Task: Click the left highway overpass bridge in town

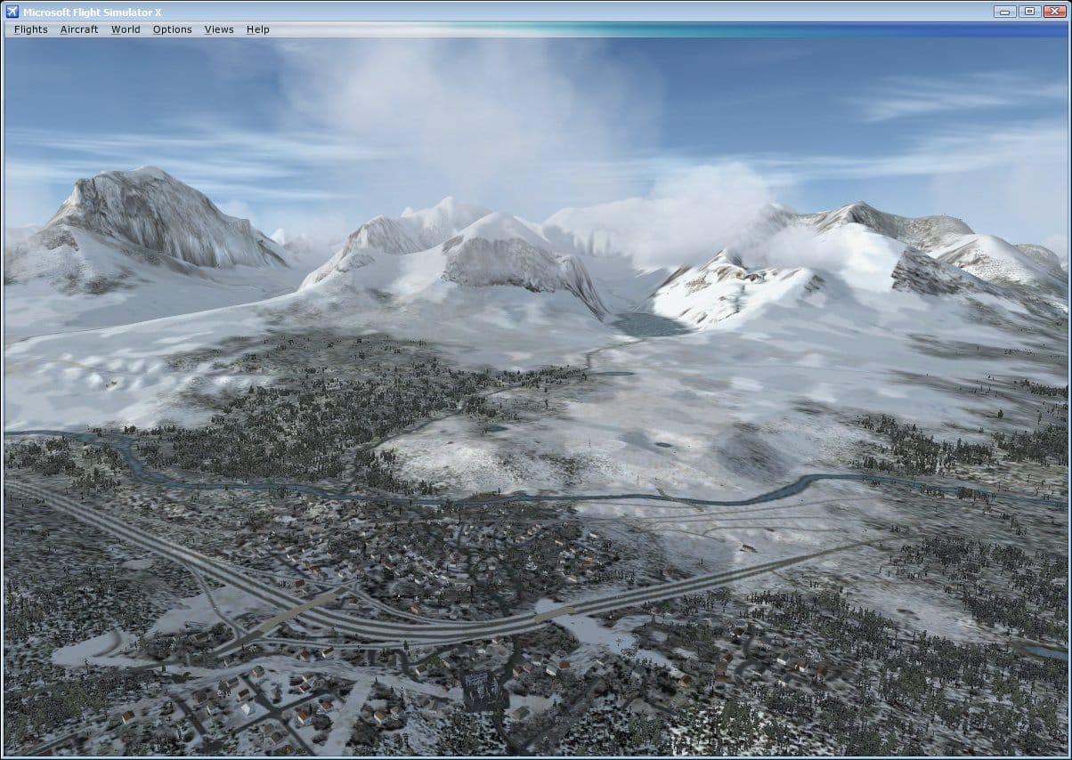Action: point(292,612)
